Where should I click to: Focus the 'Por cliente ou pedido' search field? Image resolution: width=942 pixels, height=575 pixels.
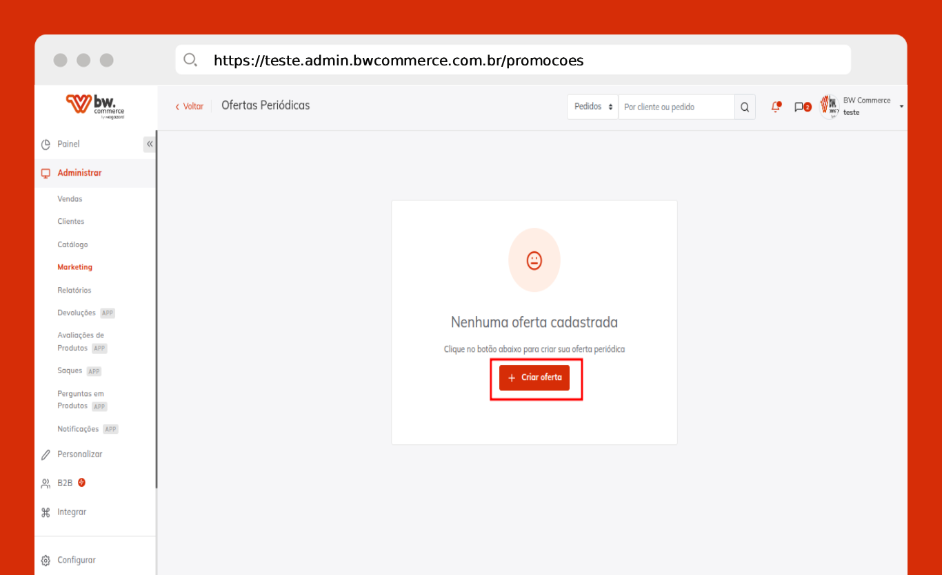(676, 107)
